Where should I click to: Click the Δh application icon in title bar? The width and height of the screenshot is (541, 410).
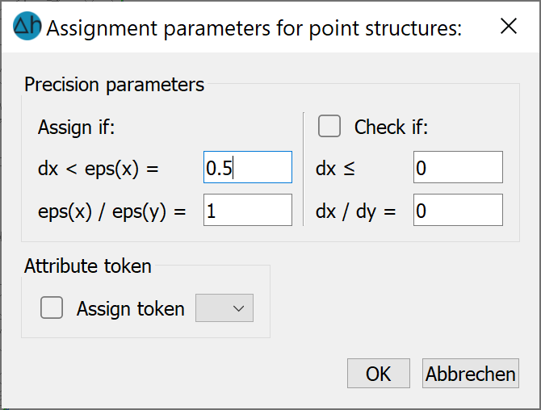click(27, 26)
